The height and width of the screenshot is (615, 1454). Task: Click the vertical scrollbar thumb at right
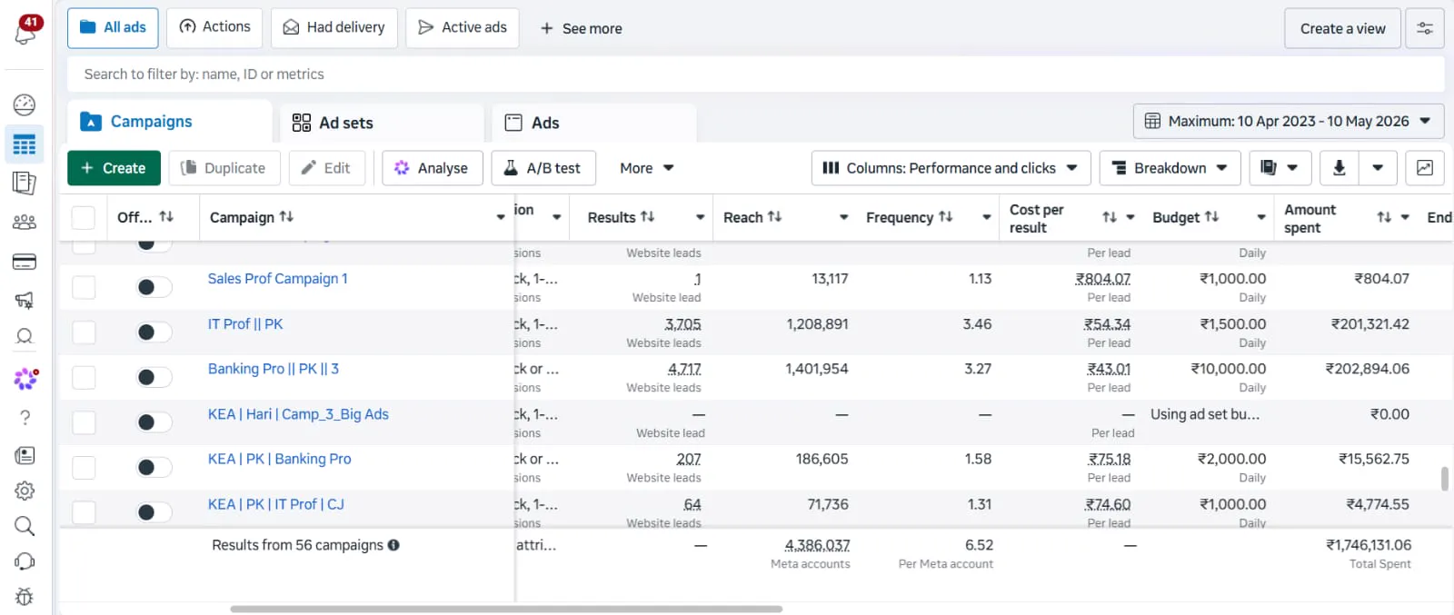click(x=1444, y=479)
